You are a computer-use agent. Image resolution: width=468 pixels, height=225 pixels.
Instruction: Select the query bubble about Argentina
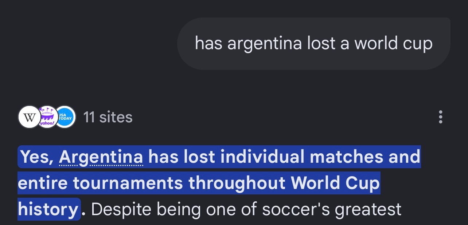click(314, 44)
